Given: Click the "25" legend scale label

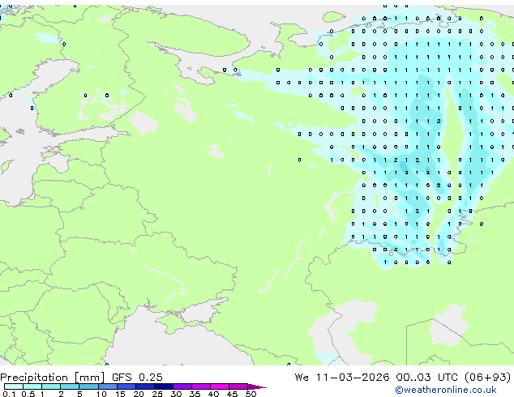Looking at the screenshot, I should coord(157,394).
